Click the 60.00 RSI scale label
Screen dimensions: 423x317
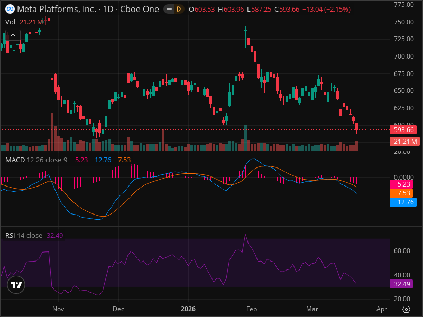[402, 250]
